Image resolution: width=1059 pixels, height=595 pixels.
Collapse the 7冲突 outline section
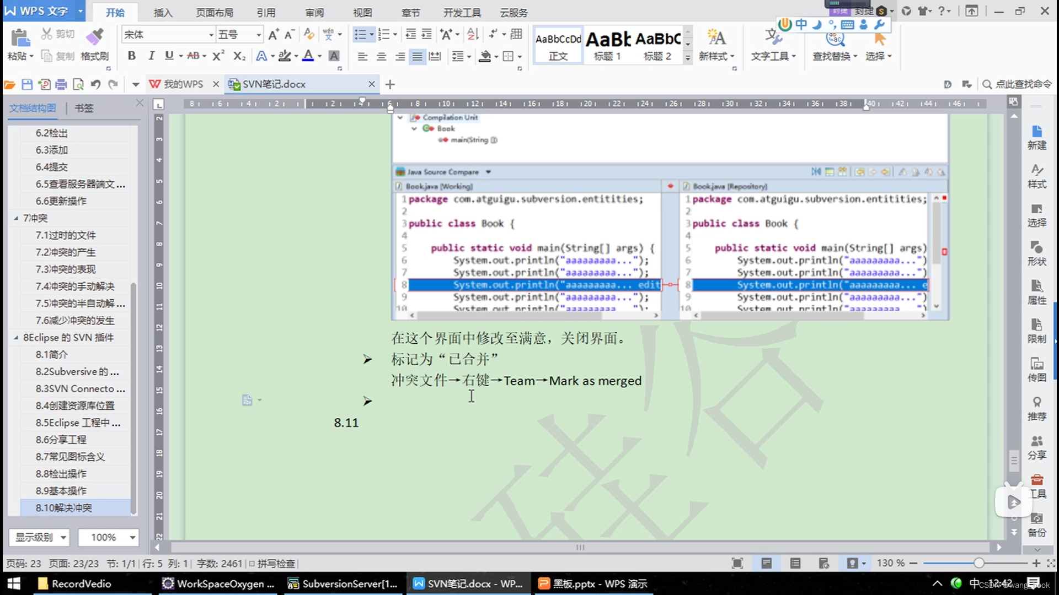pyautogui.click(x=16, y=218)
